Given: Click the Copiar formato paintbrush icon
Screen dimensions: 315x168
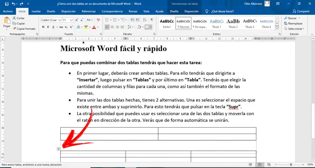Looking at the screenshot, I should (x=14, y=29).
